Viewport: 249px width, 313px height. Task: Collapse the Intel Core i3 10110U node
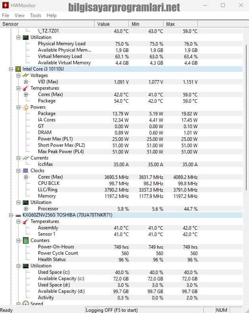pos(11,69)
